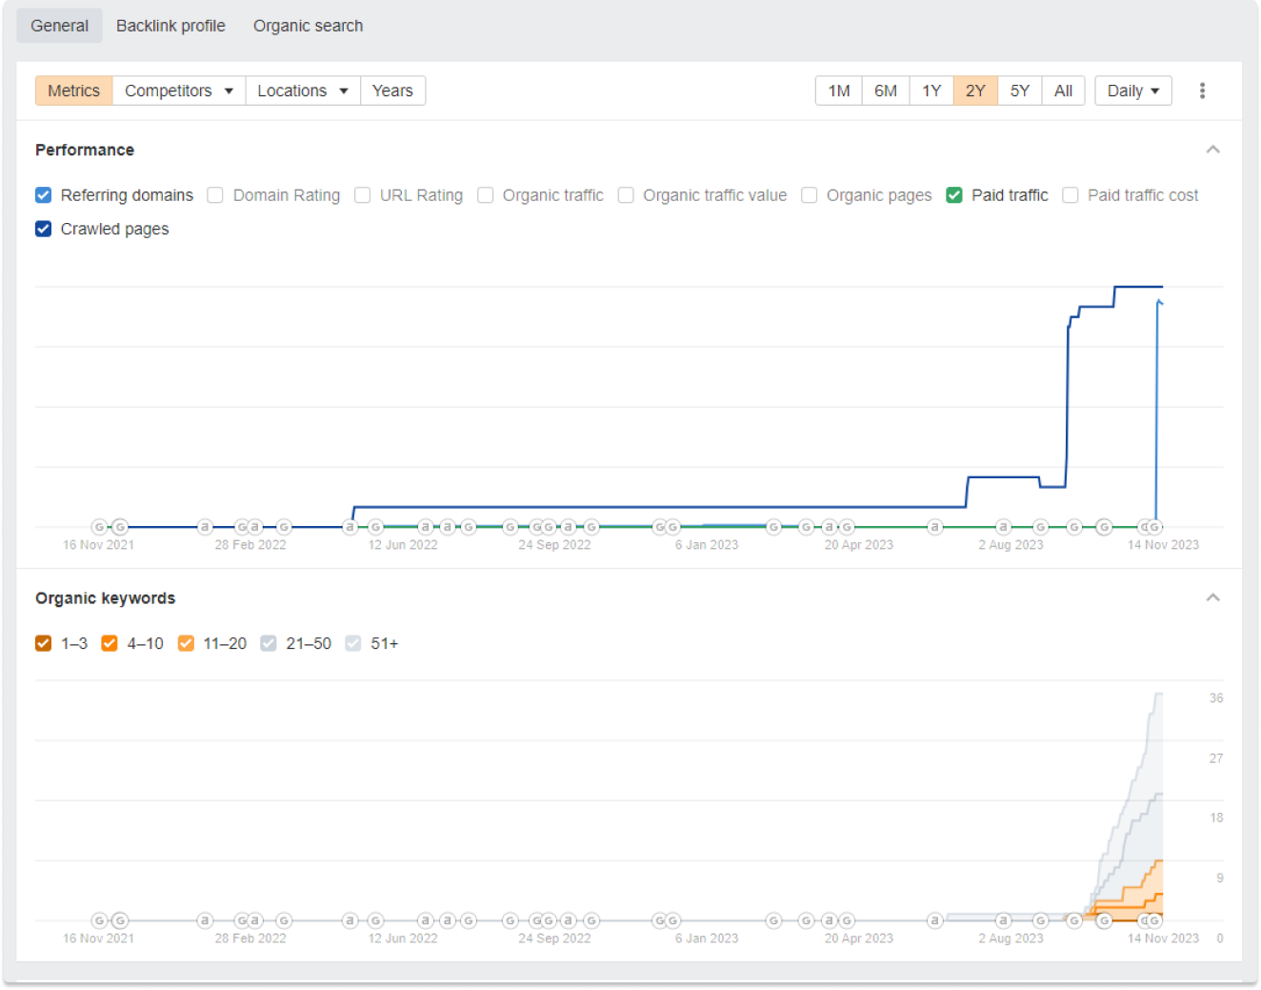
Task: Enable the Organic traffic value checkbox
Action: coord(626,195)
